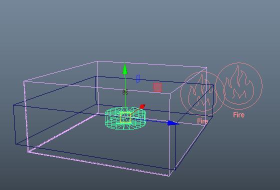Select the small dark locator above cylinder
The image size is (280, 190).
(125, 92)
